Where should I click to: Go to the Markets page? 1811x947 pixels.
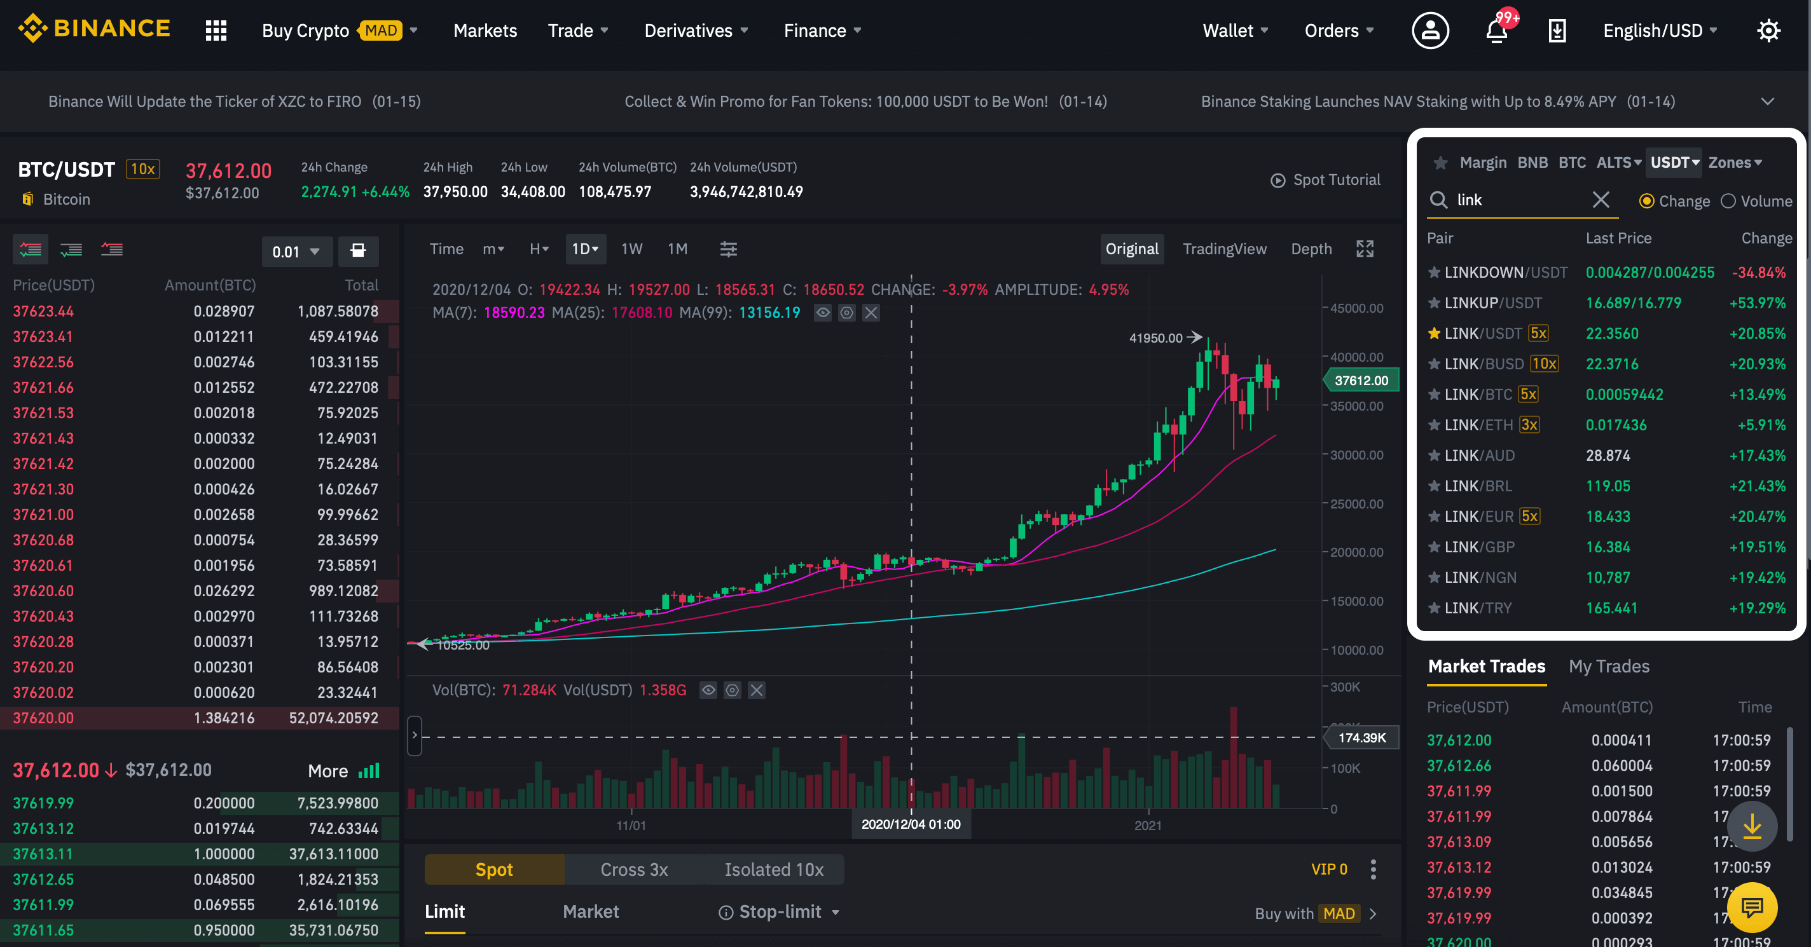click(x=485, y=31)
